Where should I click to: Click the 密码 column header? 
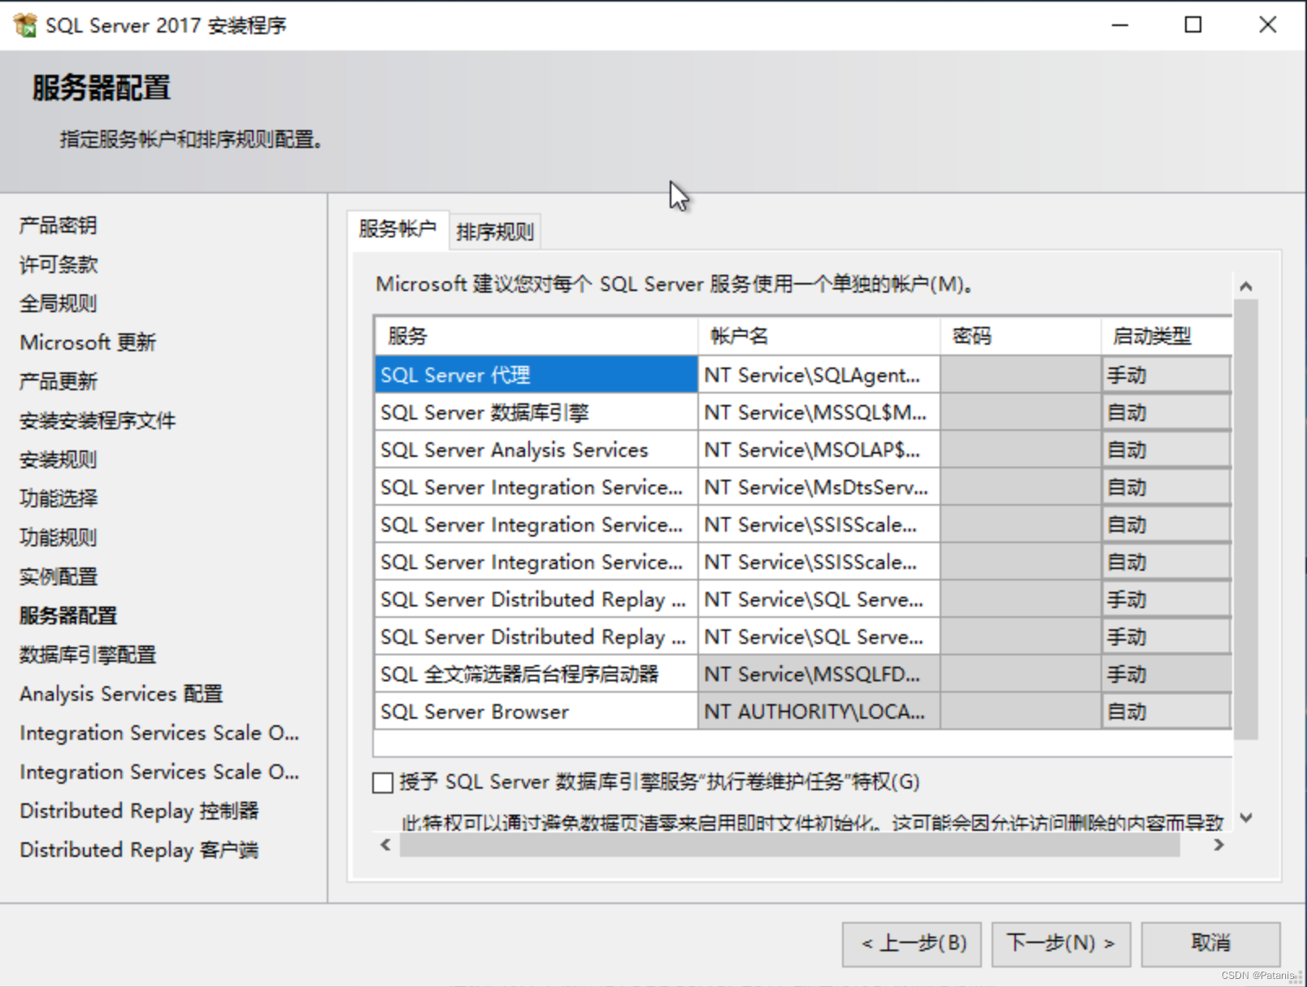[1021, 336]
